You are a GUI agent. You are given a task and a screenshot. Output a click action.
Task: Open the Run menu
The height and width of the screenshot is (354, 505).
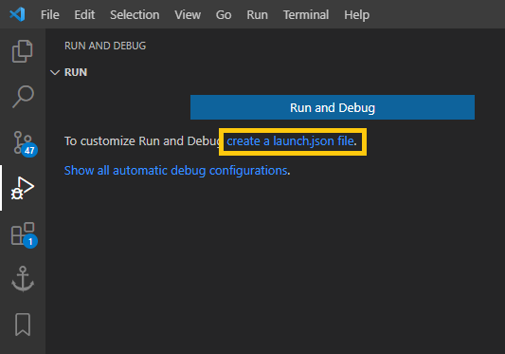tap(257, 15)
